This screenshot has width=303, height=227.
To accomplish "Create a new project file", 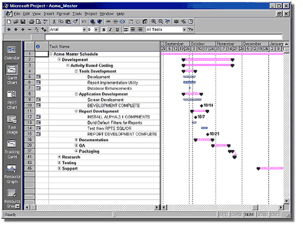I will click(9, 22).
